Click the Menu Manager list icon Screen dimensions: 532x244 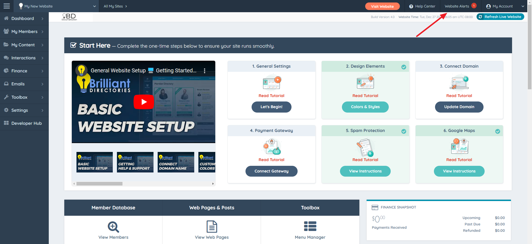click(310, 226)
